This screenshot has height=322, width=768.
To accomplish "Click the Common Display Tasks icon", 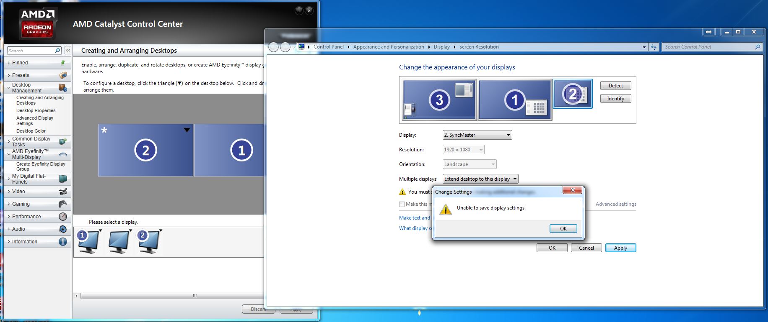I will 63,142.
